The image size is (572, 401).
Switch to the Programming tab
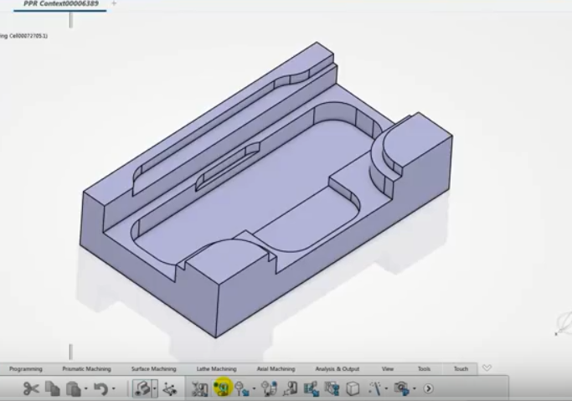click(x=25, y=369)
